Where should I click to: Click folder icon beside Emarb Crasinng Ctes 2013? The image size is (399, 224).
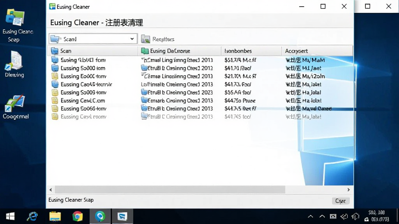point(144,101)
